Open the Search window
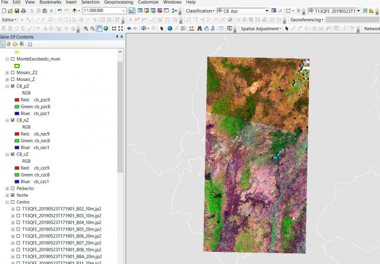Image resolution: width=380 pixels, height=264 pixels. point(153,11)
